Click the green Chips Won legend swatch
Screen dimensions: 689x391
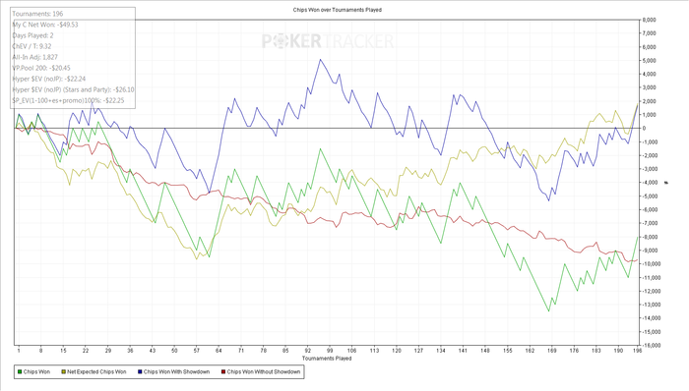pos(20,371)
